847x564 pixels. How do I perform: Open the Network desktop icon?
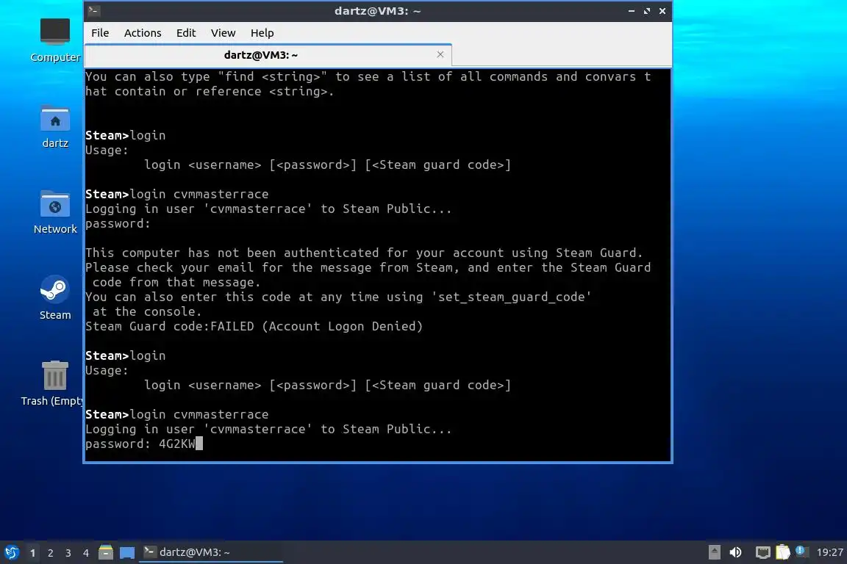coord(55,213)
